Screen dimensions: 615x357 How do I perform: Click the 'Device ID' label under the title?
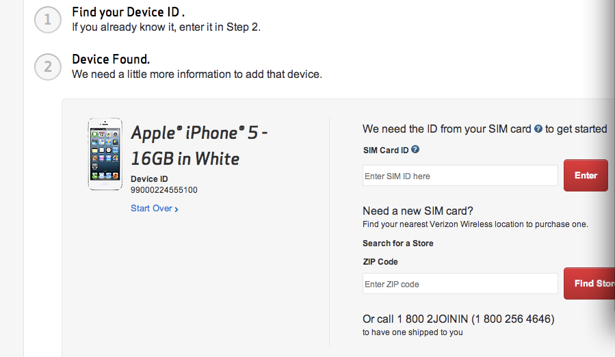click(x=150, y=179)
